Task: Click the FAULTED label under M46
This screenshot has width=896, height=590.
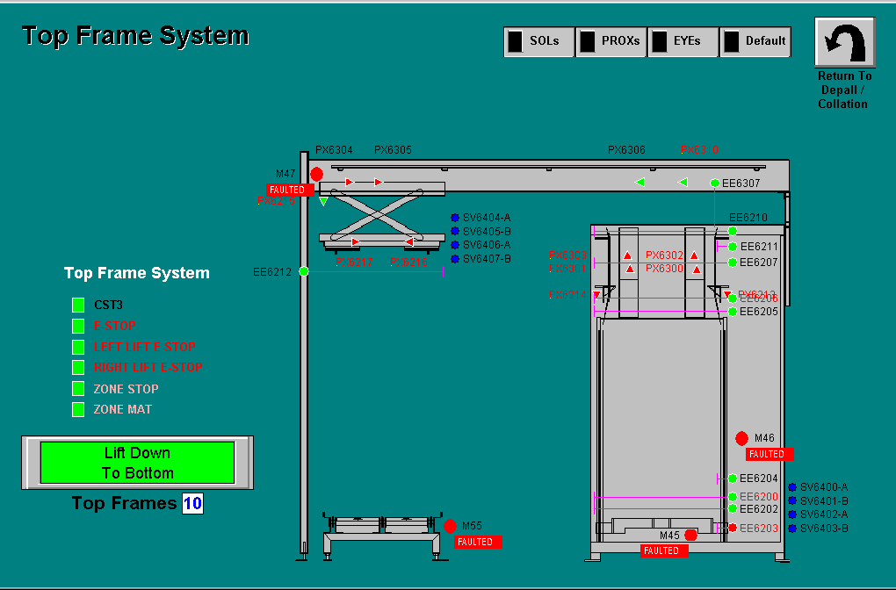Action: pyautogui.click(x=769, y=455)
